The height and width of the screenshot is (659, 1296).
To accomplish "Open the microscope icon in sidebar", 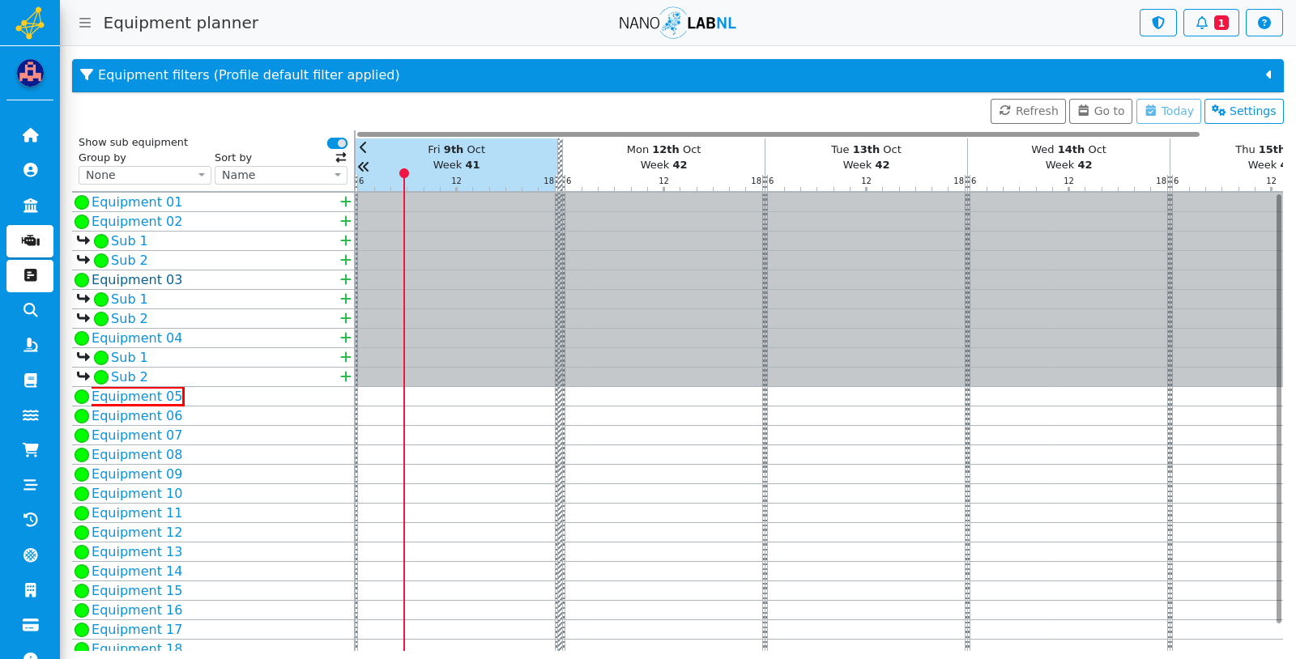I will coord(30,345).
